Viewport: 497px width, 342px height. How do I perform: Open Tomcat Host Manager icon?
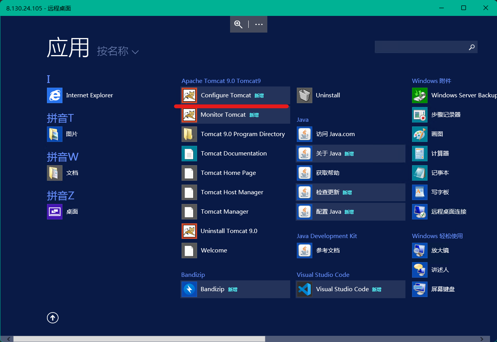pos(189,192)
